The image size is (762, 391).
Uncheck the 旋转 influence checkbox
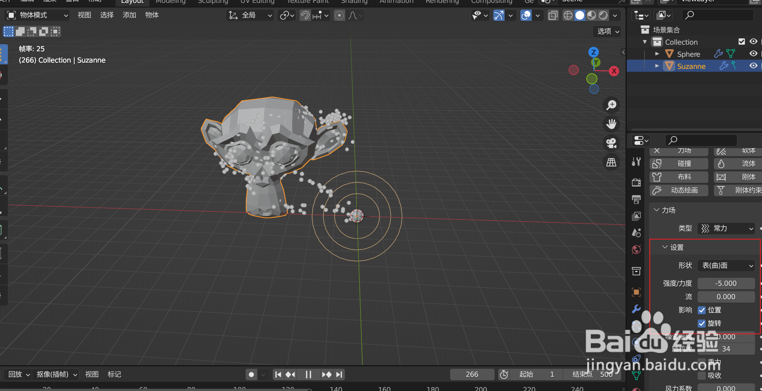click(x=702, y=323)
